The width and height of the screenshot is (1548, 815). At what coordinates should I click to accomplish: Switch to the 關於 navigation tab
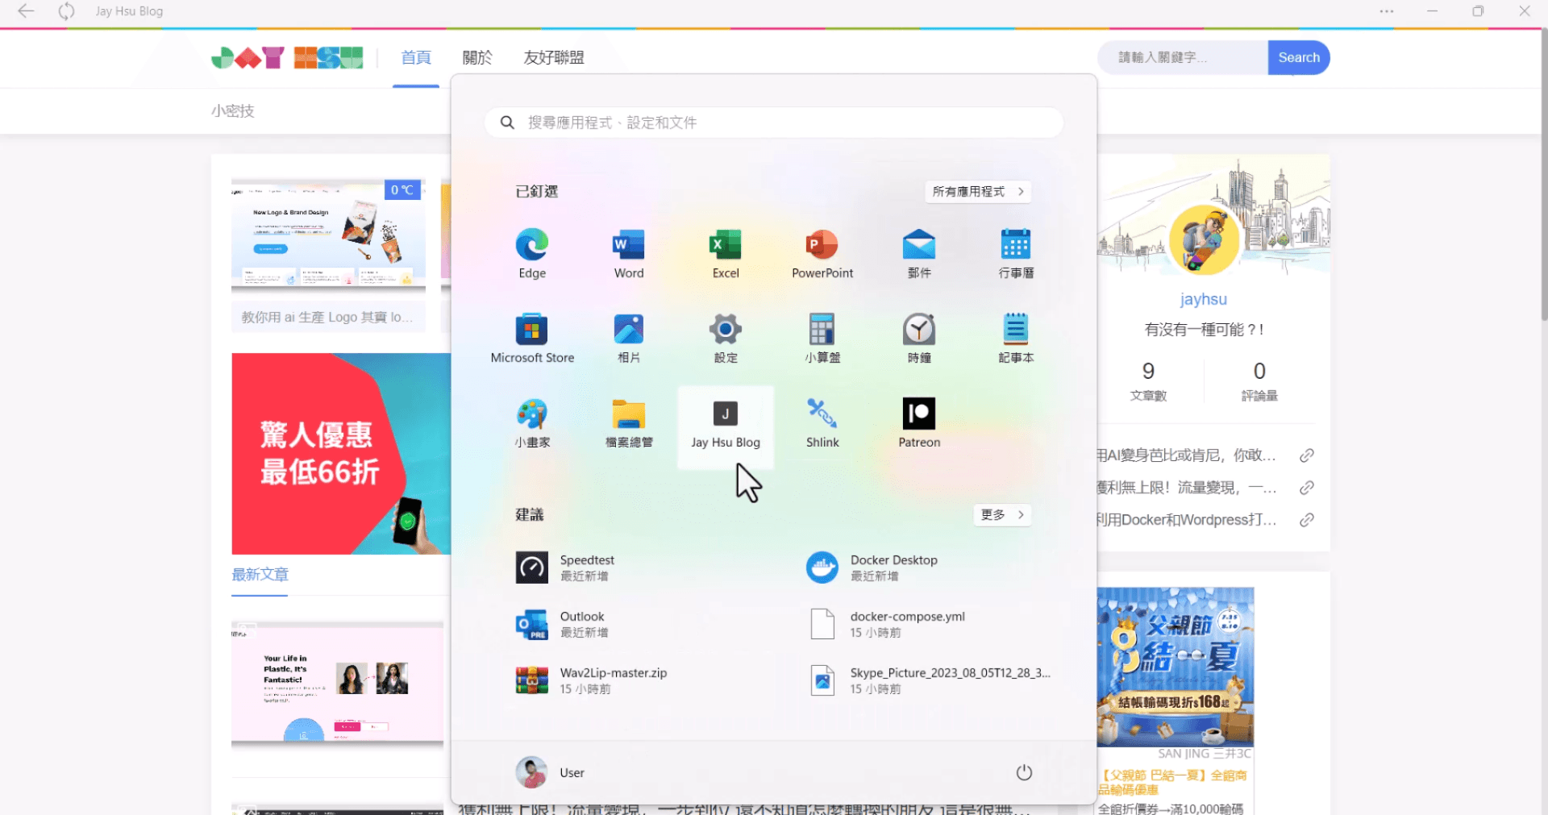click(476, 57)
